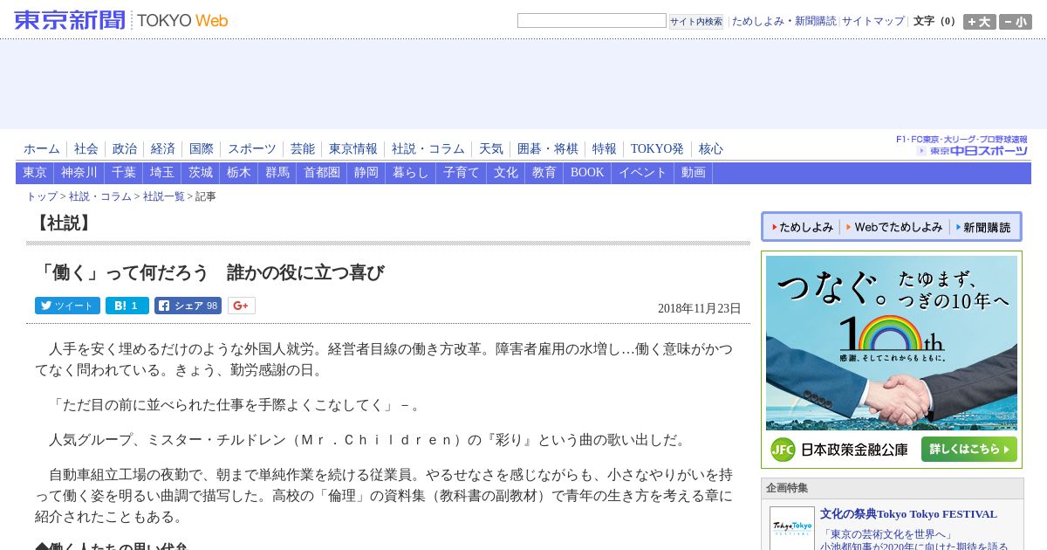The height and width of the screenshot is (550, 1047).
Task: Open the 政治 section
Action: [125, 149]
